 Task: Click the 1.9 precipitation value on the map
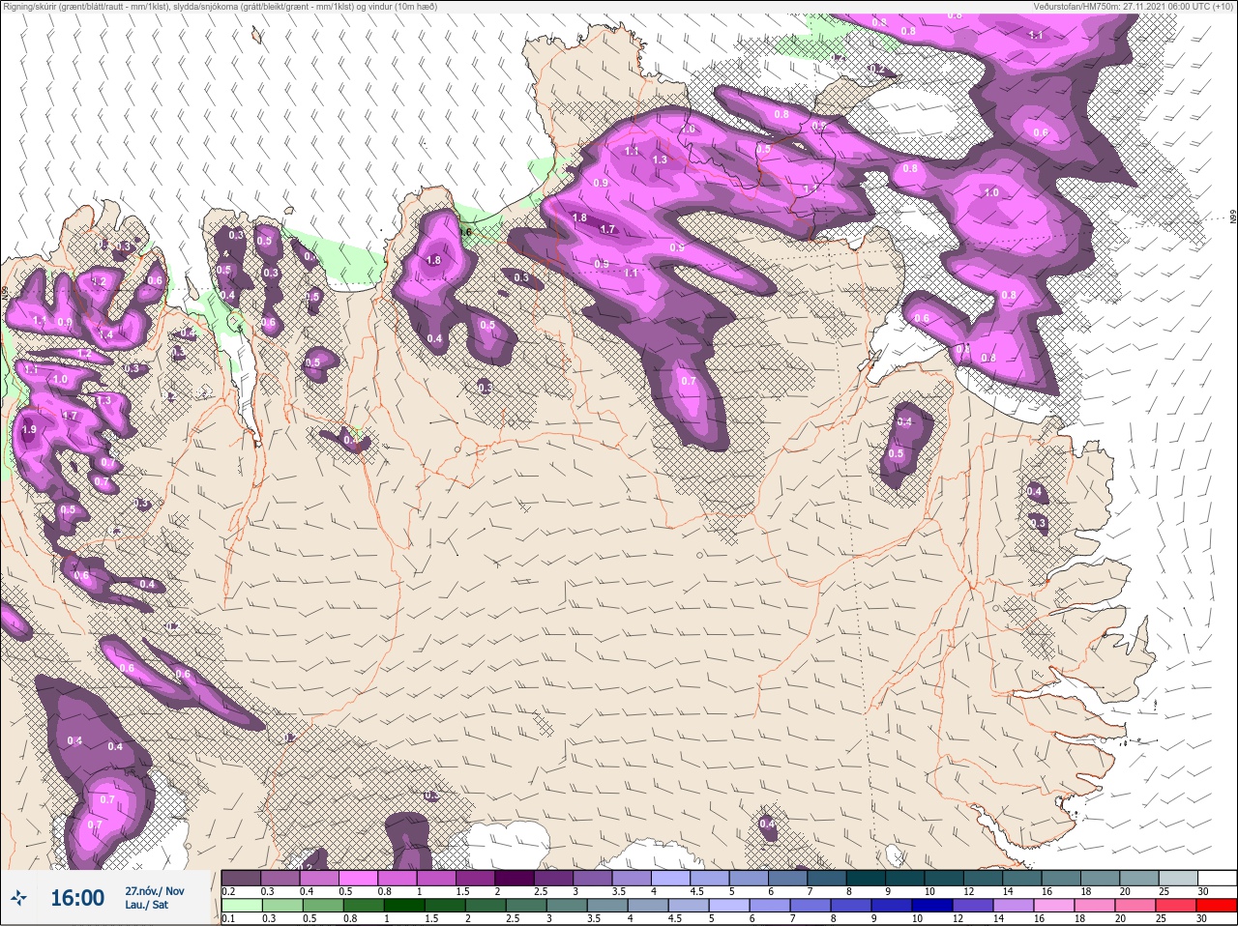tap(28, 430)
